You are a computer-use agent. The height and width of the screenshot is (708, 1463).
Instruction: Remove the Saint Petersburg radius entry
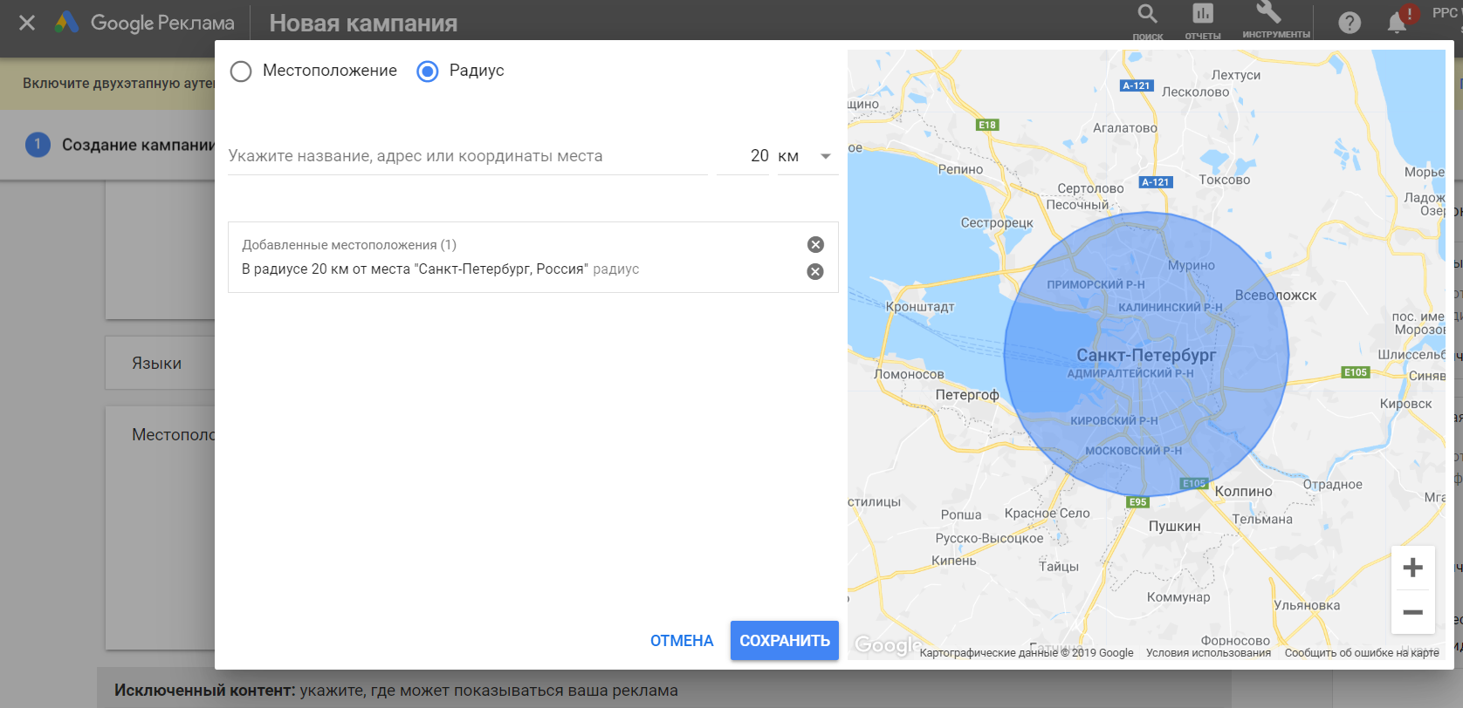(815, 271)
